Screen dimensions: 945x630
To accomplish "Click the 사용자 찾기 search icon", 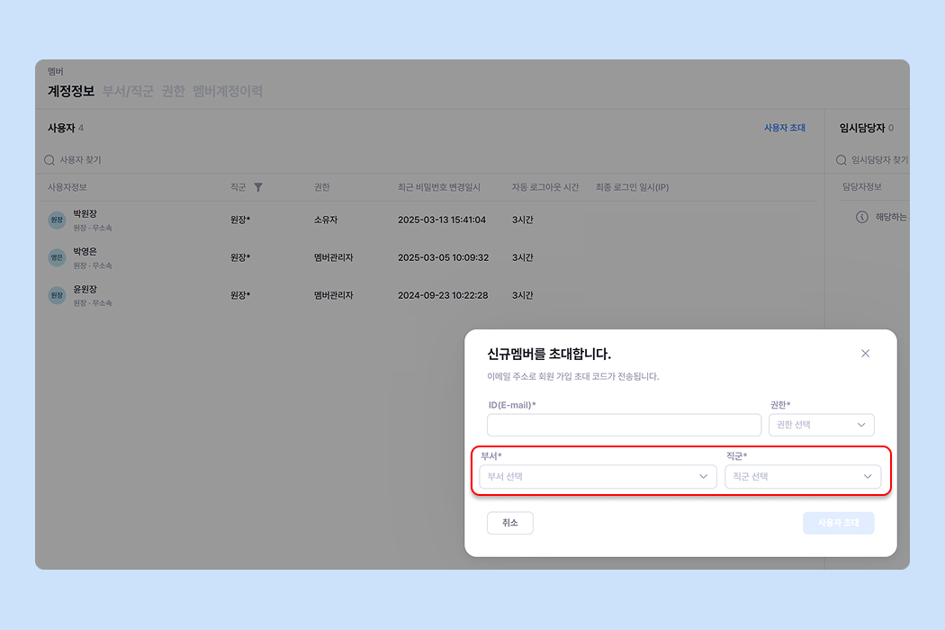I will pyautogui.click(x=49, y=160).
